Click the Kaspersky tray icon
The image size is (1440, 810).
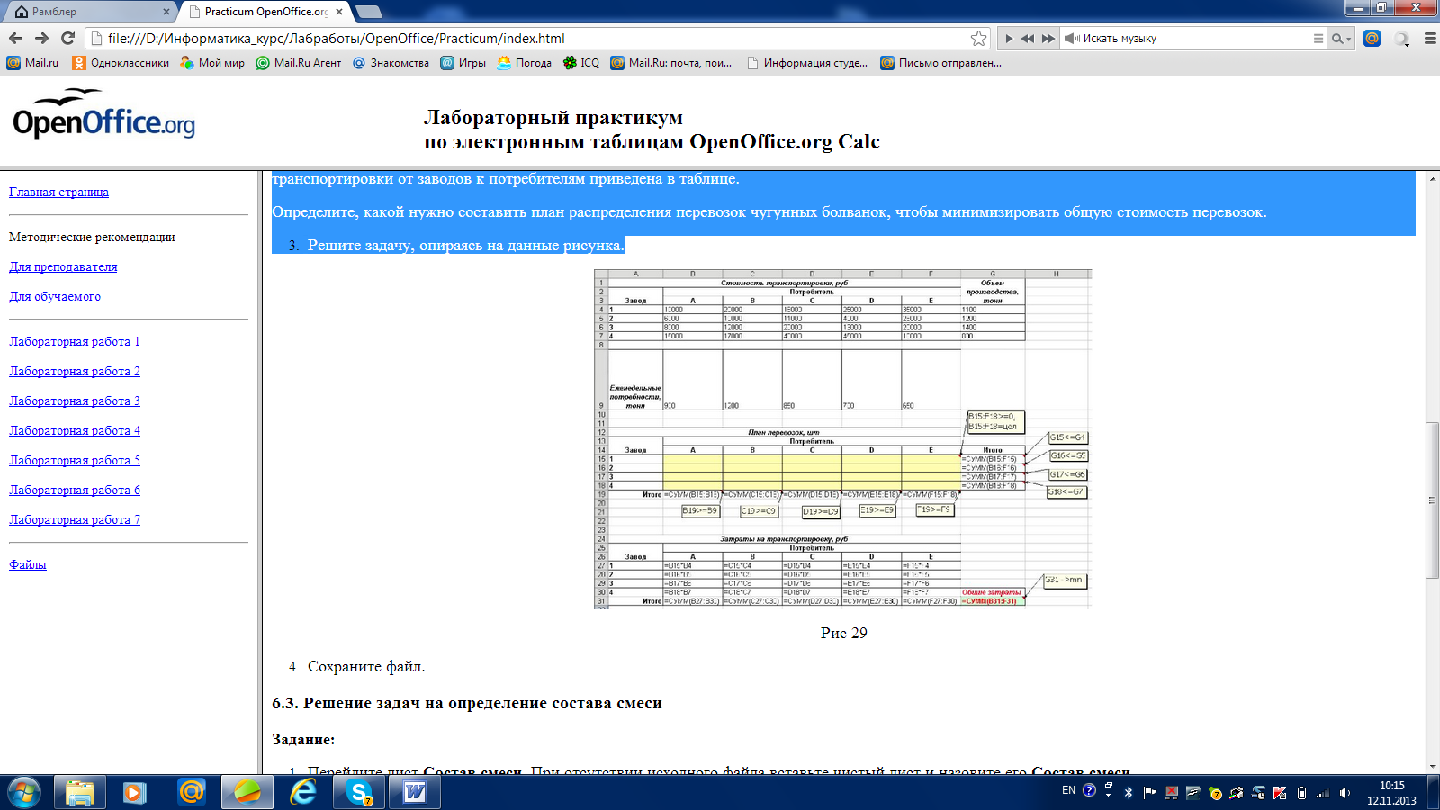tap(1279, 793)
